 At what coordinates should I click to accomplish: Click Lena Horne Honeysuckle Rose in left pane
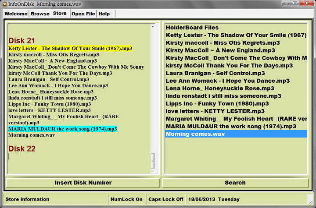(51, 92)
